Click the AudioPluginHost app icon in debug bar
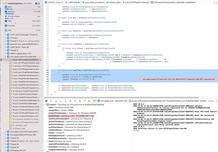 [x=94, y=101]
